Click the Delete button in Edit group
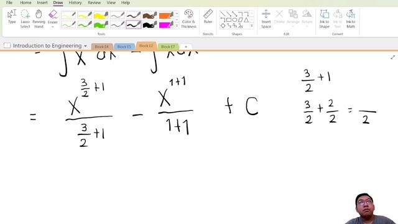This screenshot has height=224, width=398. click(x=279, y=17)
